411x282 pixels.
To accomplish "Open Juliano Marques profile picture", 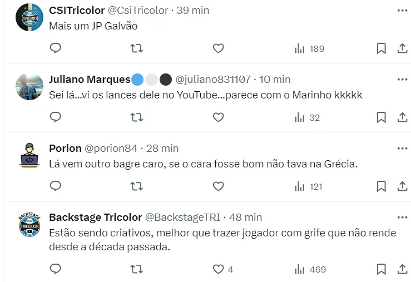I will click(x=29, y=87).
